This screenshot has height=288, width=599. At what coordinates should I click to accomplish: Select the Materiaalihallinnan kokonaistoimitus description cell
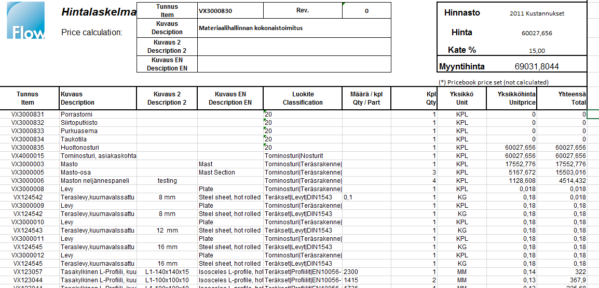click(294, 28)
